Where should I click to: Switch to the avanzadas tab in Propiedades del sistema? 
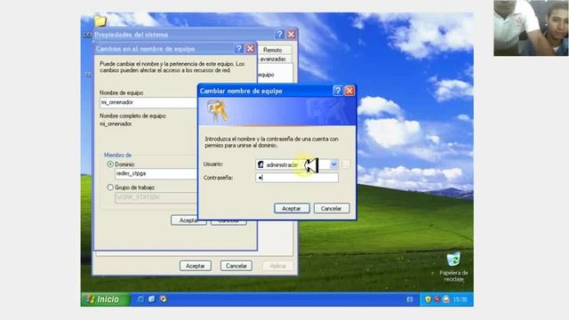[x=273, y=59]
